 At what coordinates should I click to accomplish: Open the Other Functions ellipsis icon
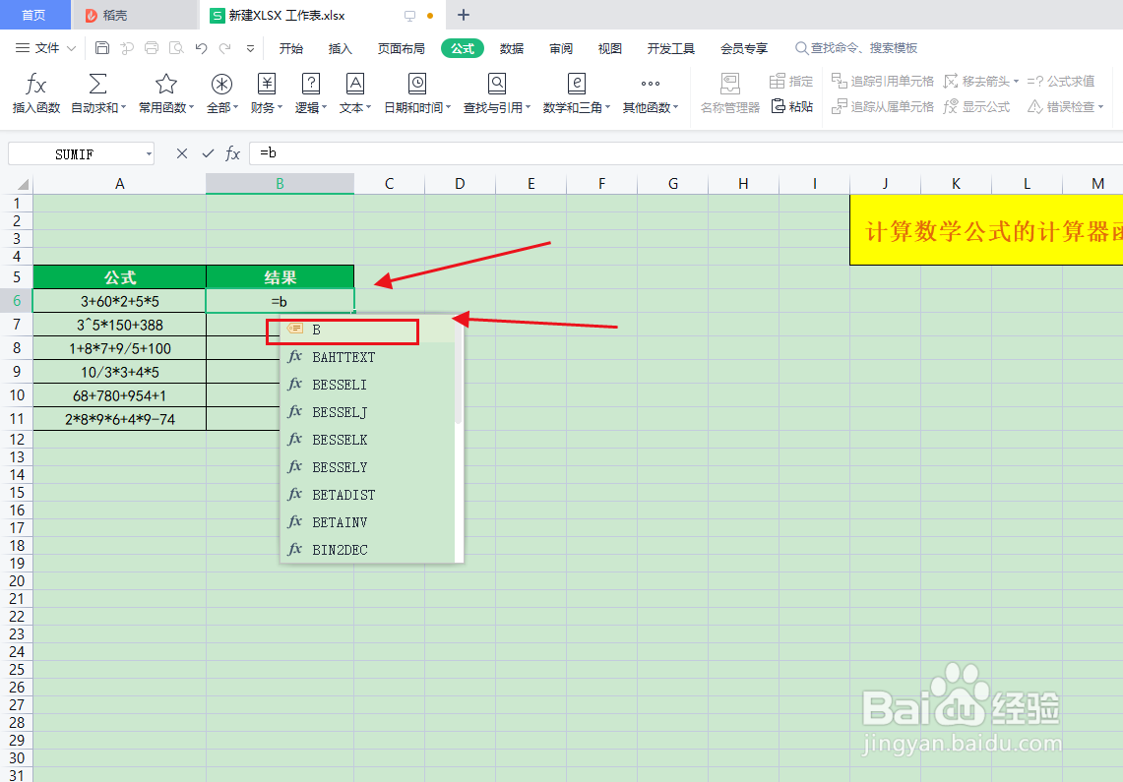651,84
